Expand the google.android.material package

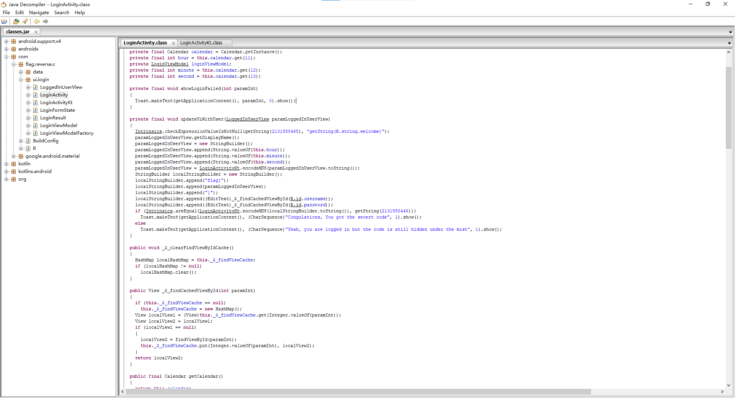coord(13,156)
